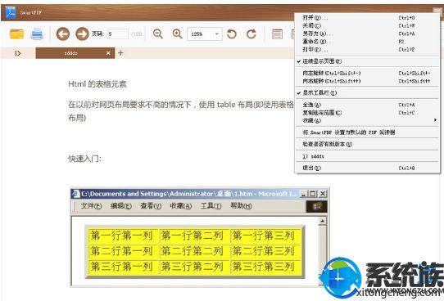
Task: Choose 关闭 (Close) in the menu
Action: point(368,25)
